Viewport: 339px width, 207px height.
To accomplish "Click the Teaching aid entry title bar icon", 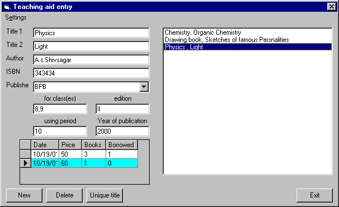I will click(7, 7).
